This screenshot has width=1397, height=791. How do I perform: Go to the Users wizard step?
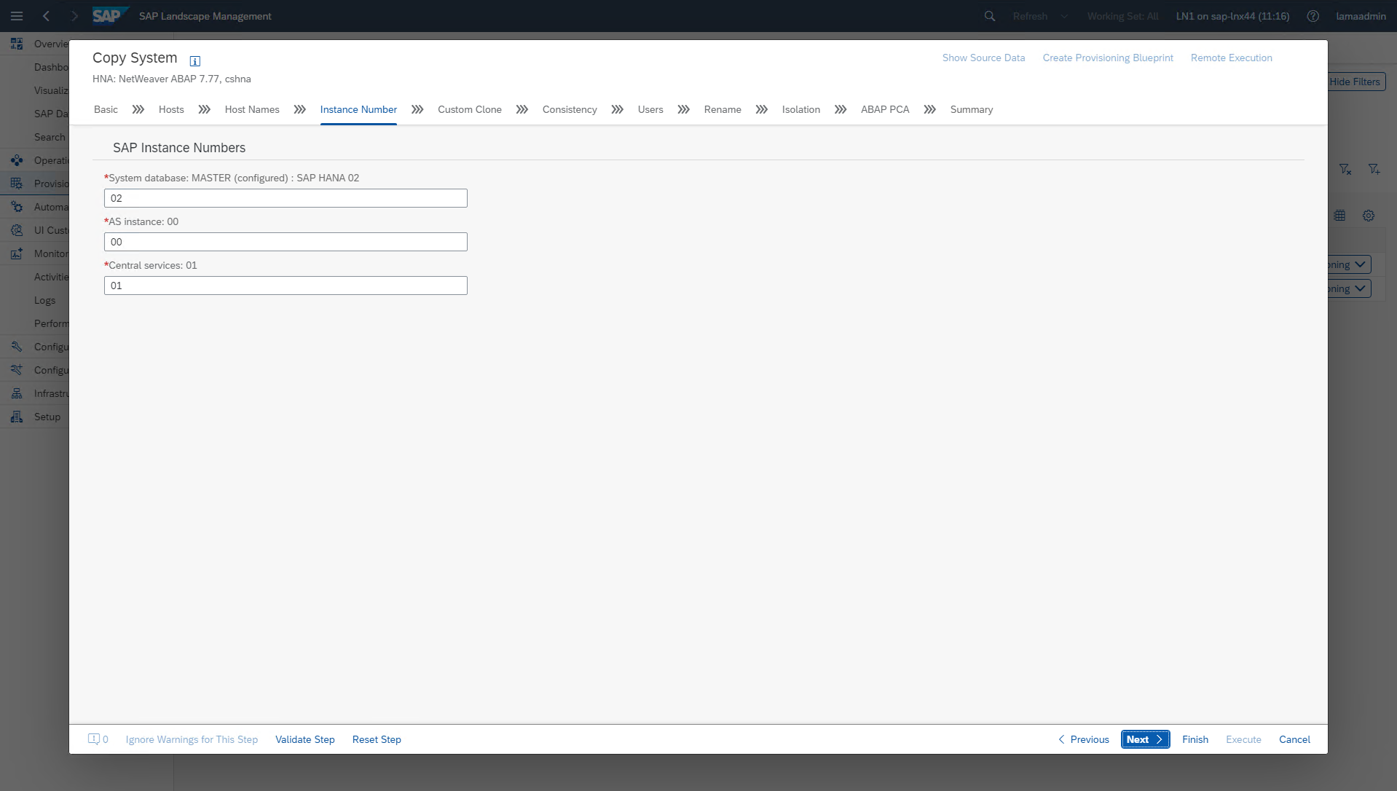[650, 109]
